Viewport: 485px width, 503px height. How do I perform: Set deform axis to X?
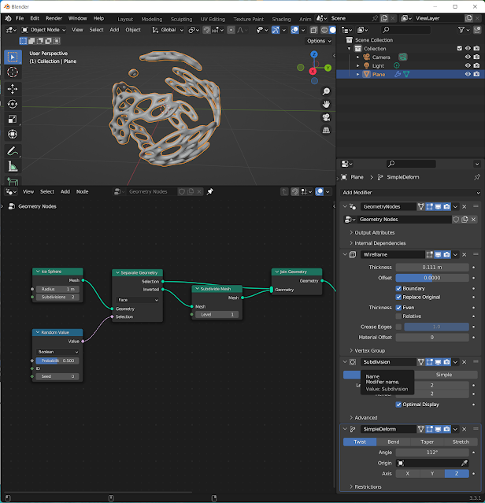click(407, 474)
